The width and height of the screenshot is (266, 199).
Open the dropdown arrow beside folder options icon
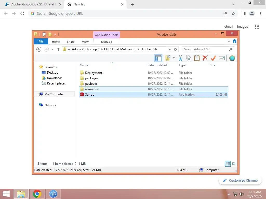(174, 58)
